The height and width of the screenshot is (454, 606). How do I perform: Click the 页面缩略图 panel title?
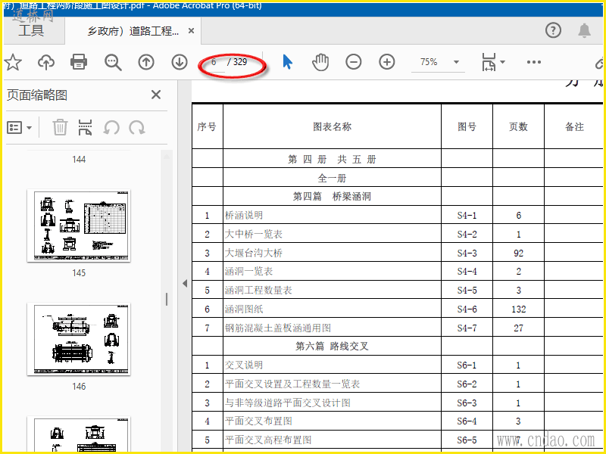click(37, 95)
